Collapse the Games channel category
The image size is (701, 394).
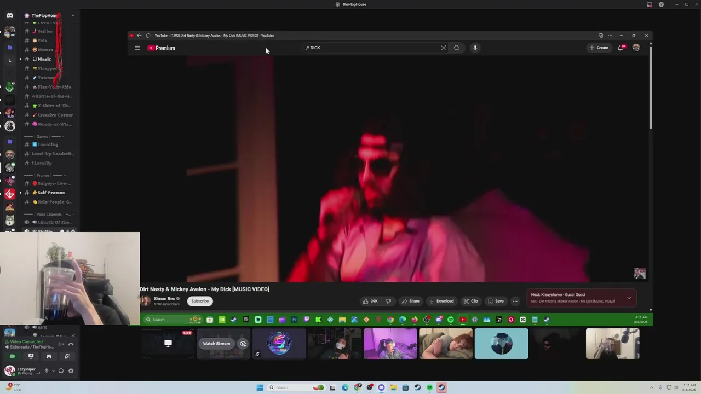pyautogui.click(x=44, y=136)
